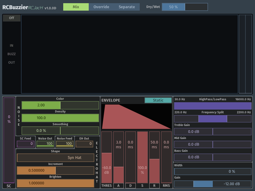Click the Noise Out value field

click(x=45, y=144)
